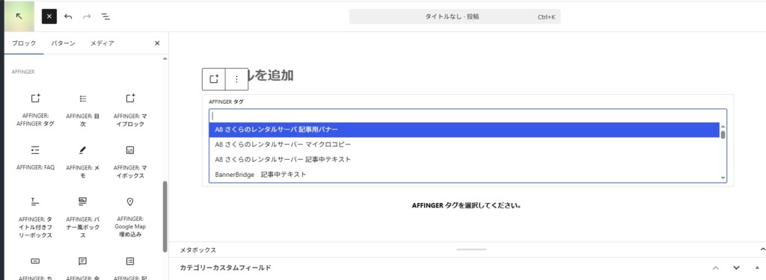The height and width of the screenshot is (280, 766).
Task: Move カテゴリーカスタムフィールド box down
Action: 736,268
